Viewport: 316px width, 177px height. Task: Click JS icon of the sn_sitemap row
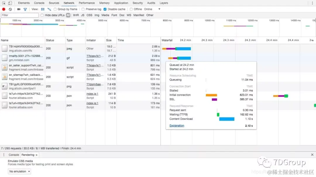4,77
